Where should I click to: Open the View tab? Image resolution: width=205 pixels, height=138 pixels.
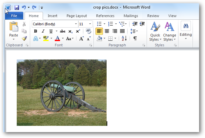[172, 16]
